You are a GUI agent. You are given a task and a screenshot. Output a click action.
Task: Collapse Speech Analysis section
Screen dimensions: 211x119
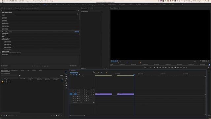pos(1,51)
